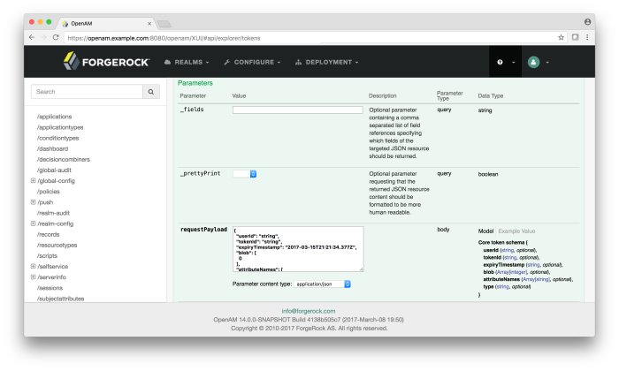
Task: Close the OpenAM browser tab
Action: [x=149, y=24]
